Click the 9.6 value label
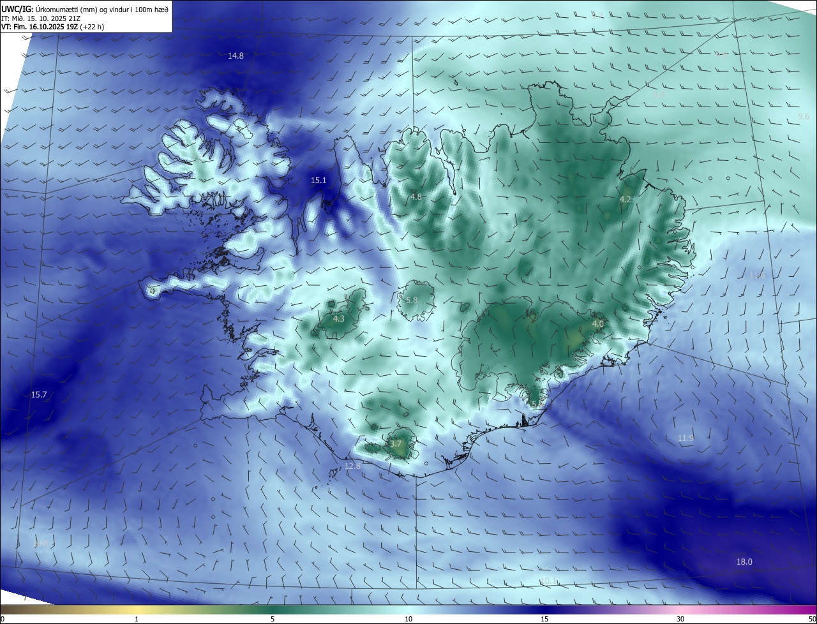This screenshot has height=624, width=817. click(x=804, y=116)
